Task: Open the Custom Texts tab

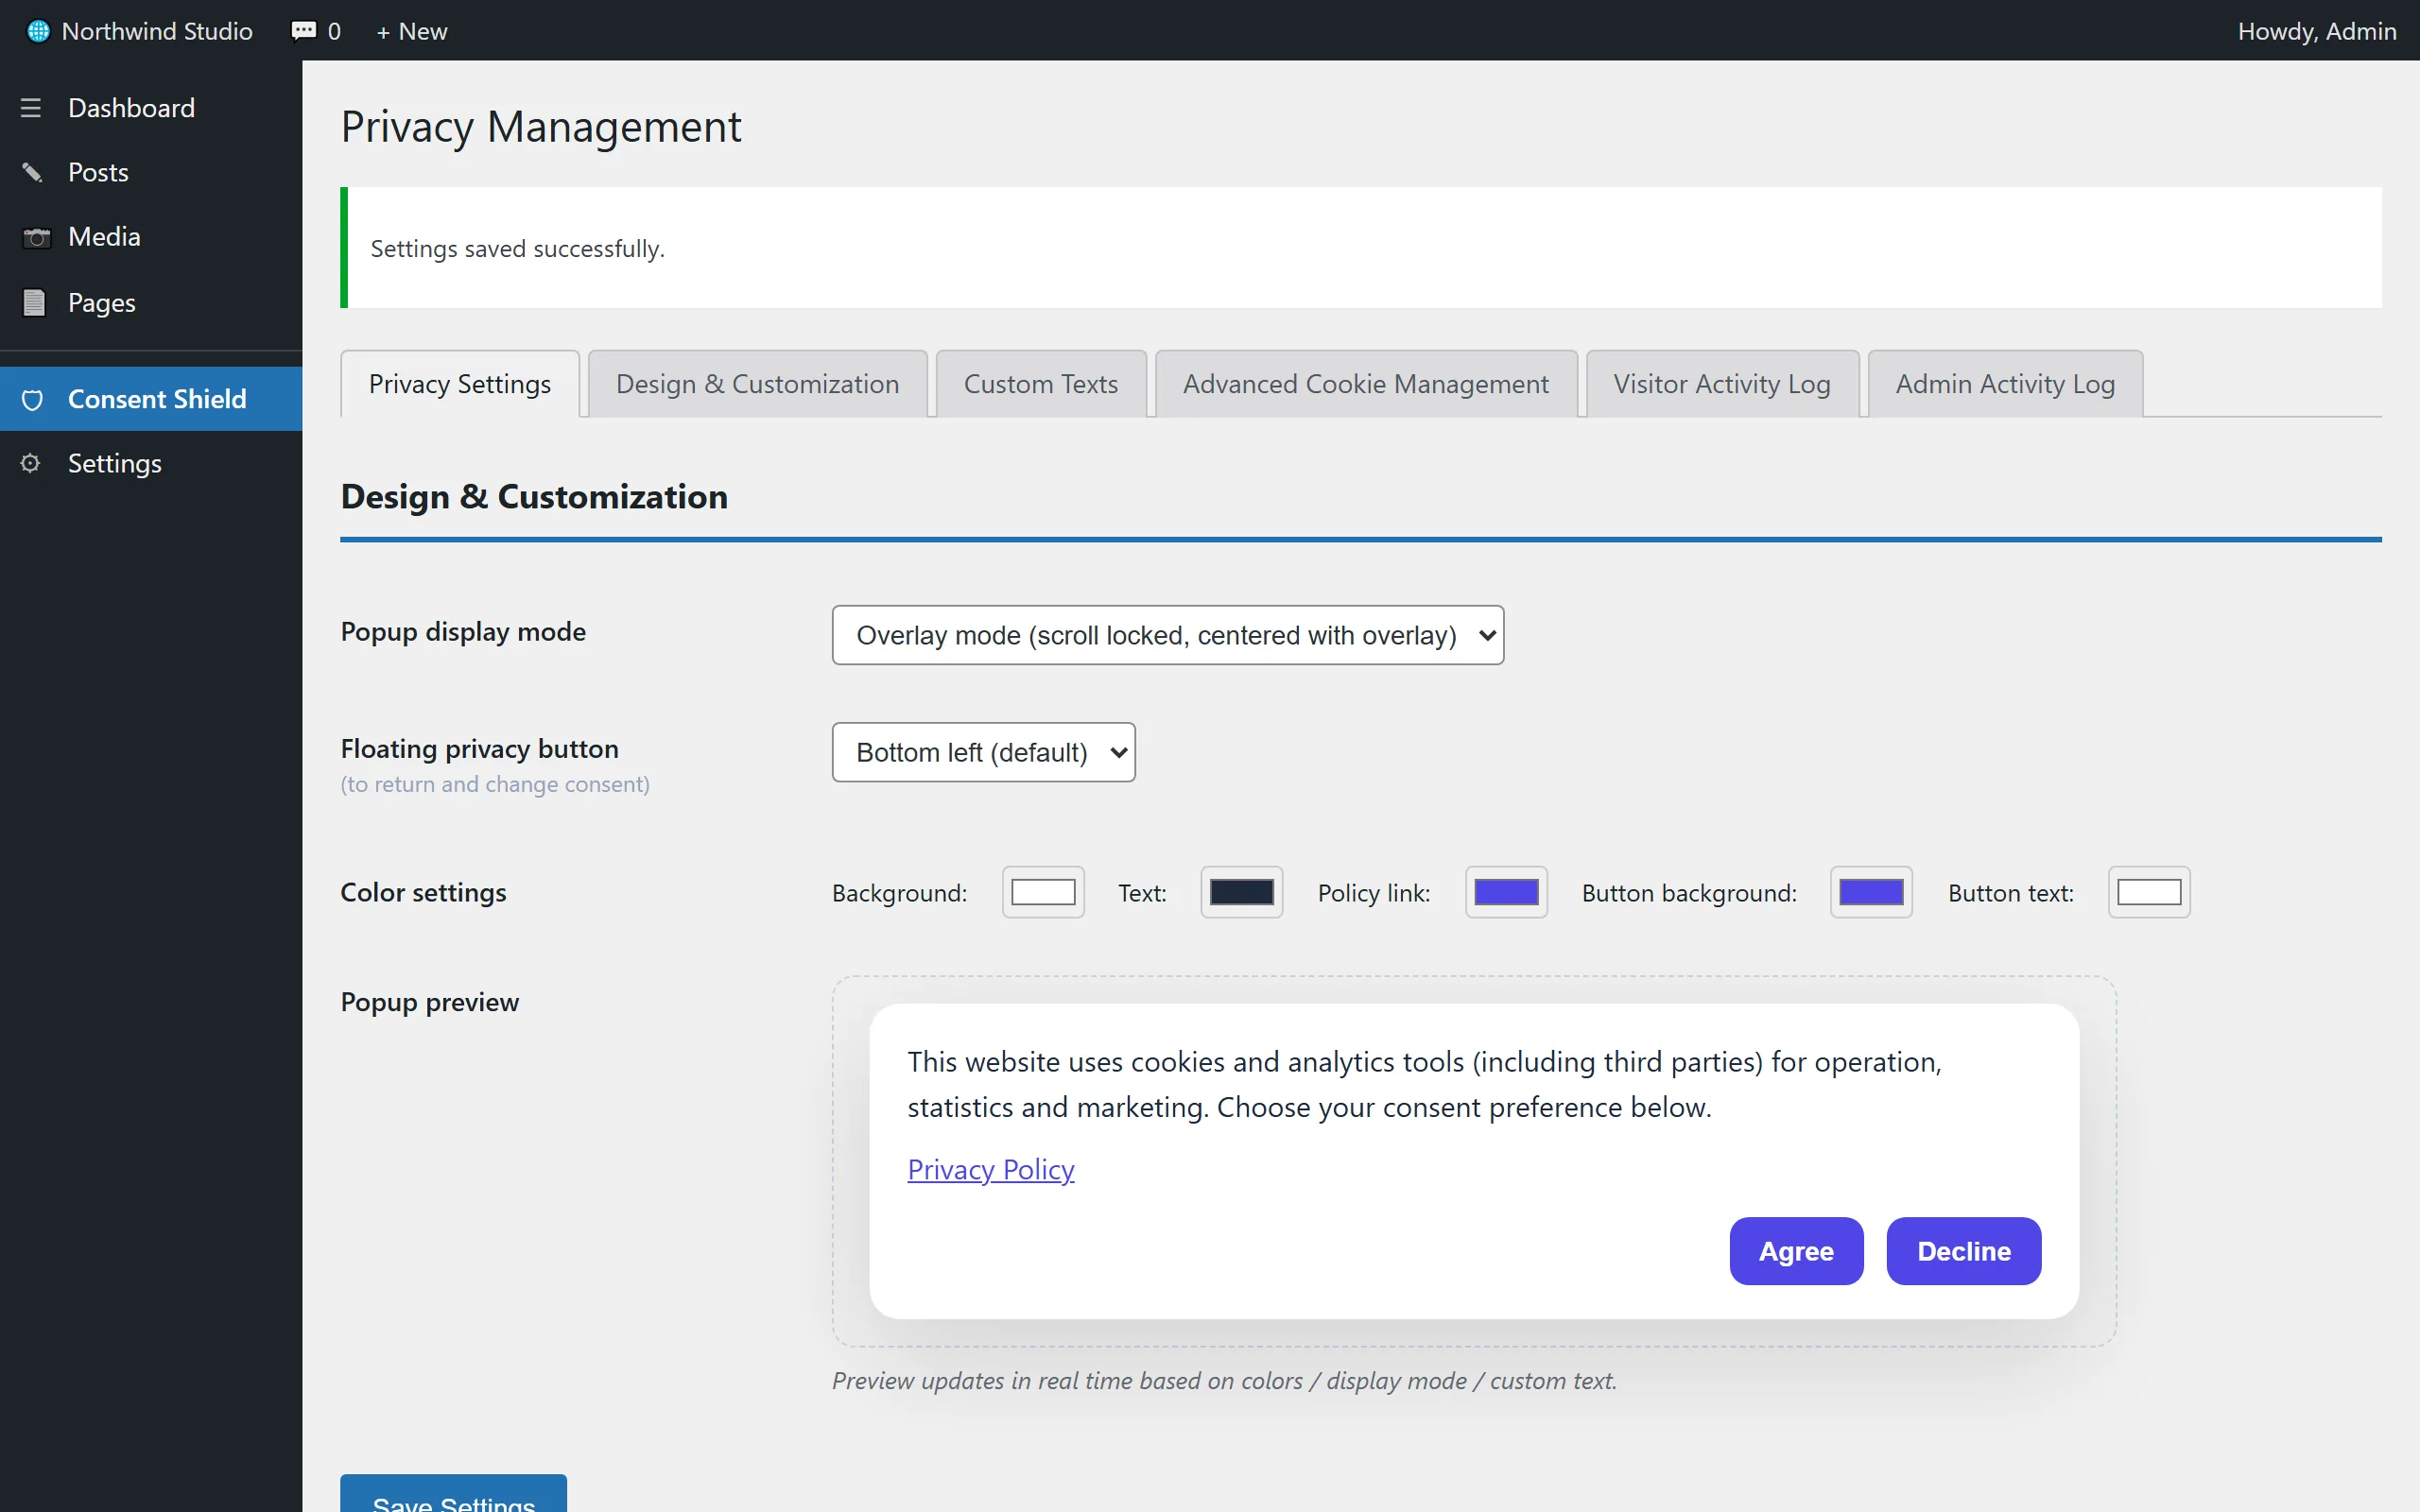Action: [1040, 384]
